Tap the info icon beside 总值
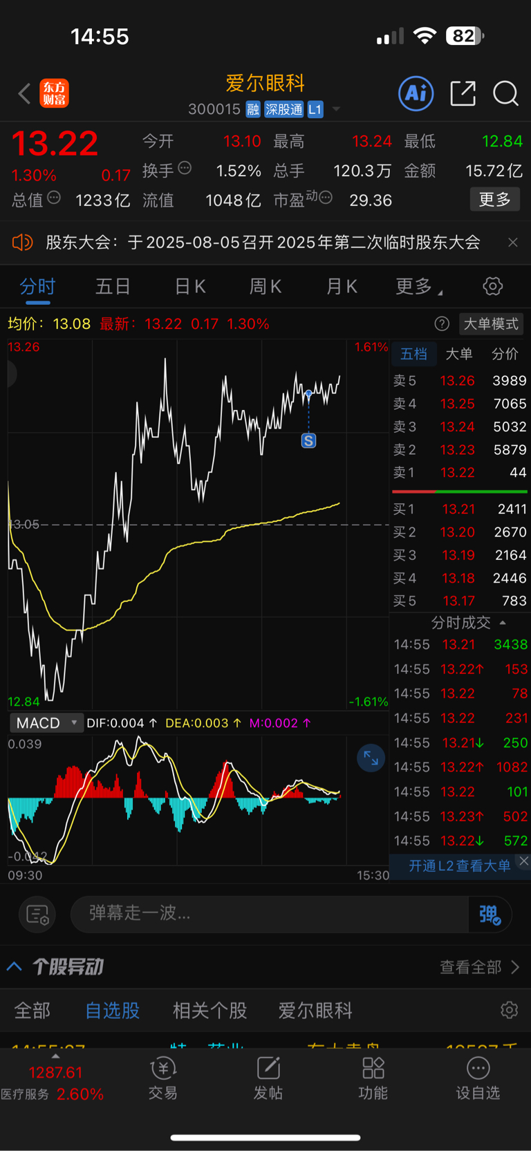This screenshot has height=1151, width=531. click(54, 198)
